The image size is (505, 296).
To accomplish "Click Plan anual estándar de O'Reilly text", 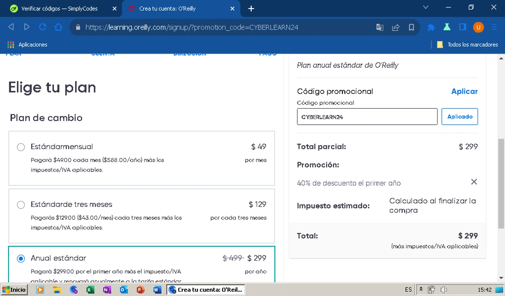I will coord(347,65).
